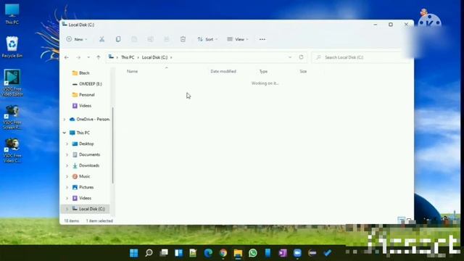
Task: Launch VSDC Free Screen Recorder shortcut
Action: tap(12, 117)
